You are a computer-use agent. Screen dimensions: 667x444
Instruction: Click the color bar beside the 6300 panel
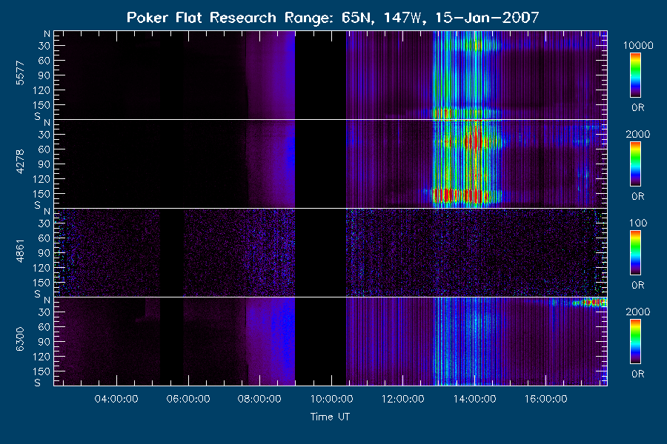636,342
